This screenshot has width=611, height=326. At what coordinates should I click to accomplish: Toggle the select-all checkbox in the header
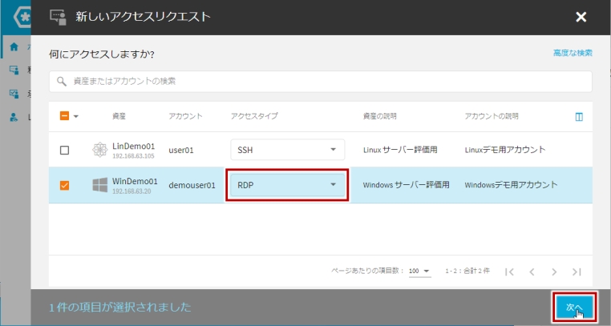(64, 116)
